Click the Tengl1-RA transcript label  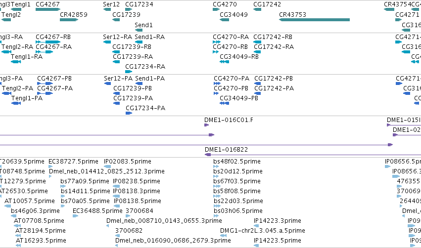(x=27, y=57)
